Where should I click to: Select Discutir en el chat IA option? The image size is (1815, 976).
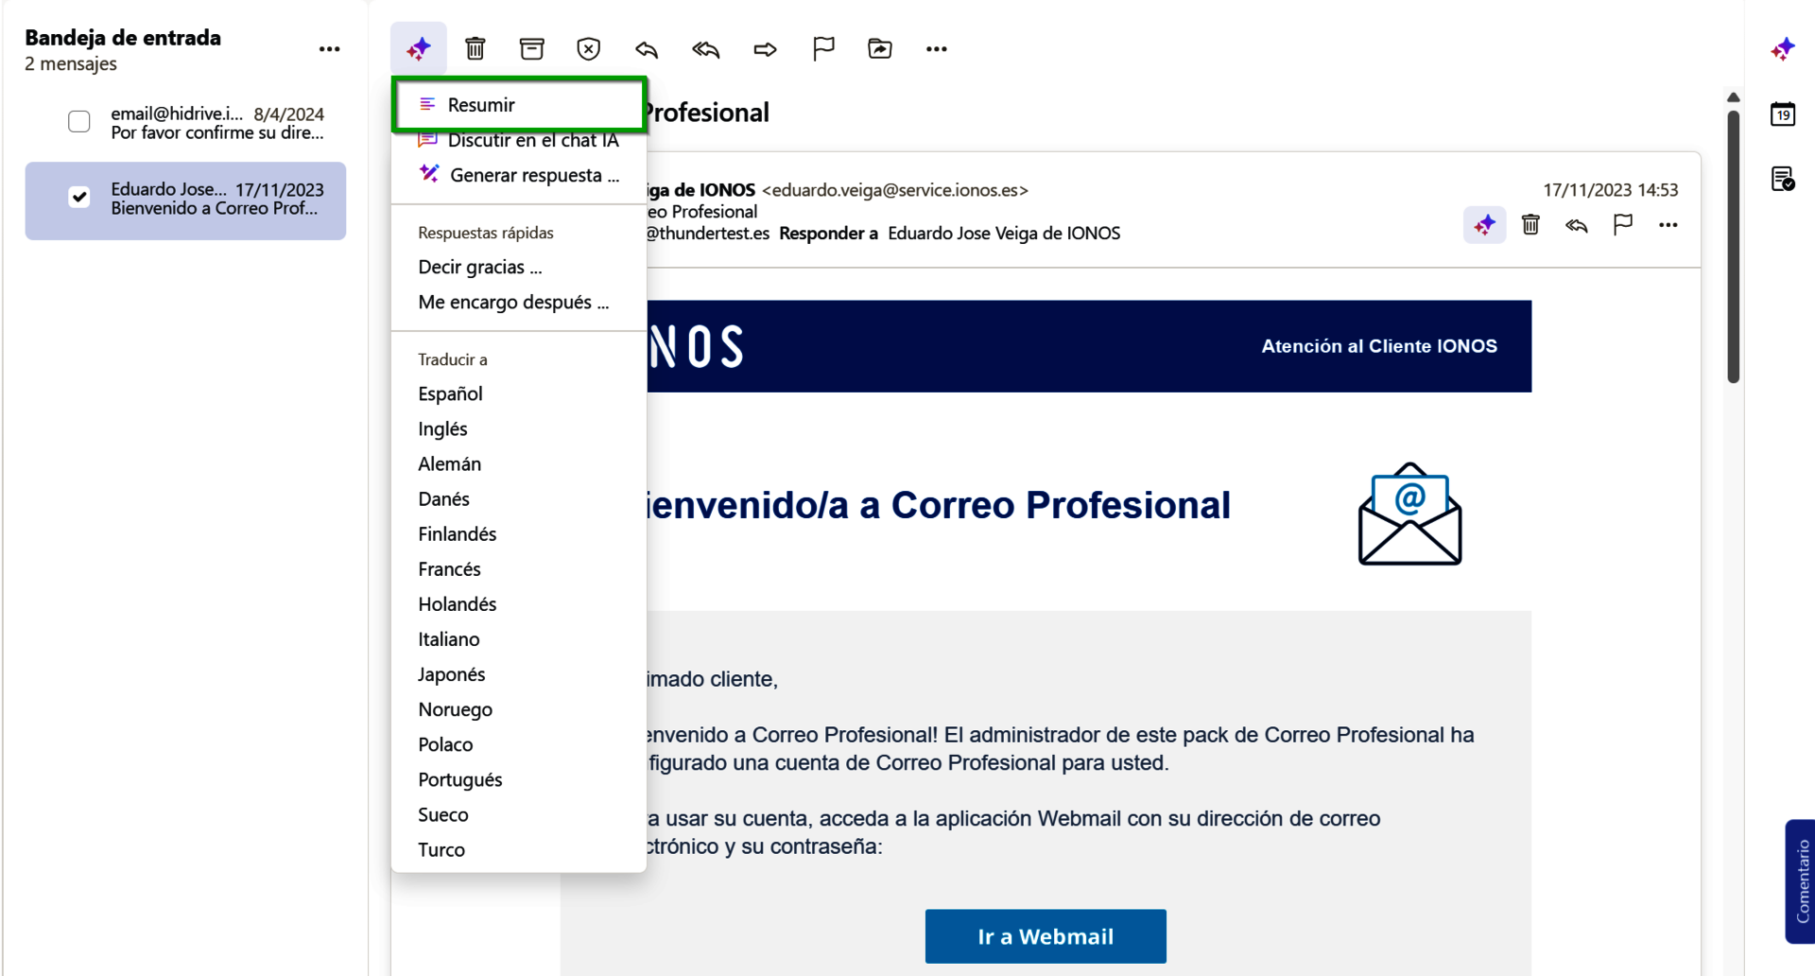[x=533, y=139]
